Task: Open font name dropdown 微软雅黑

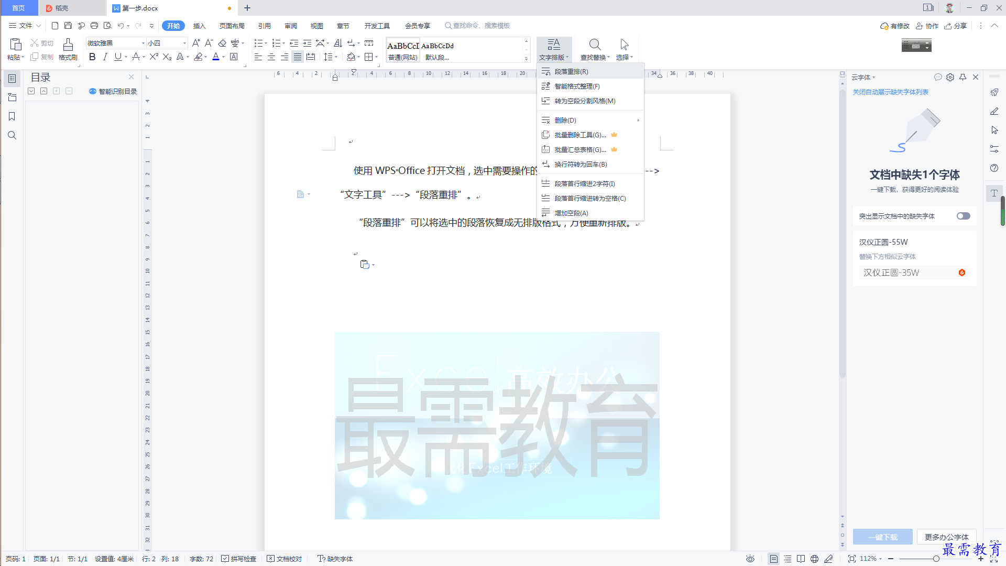Action: (x=143, y=43)
